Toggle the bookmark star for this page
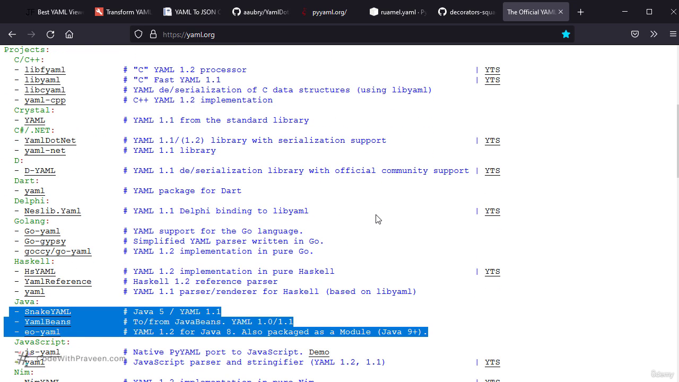The image size is (679, 382). (x=566, y=34)
